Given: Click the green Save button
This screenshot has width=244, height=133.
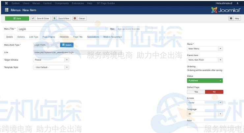Looking at the screenshot, I should coord(17,18).
